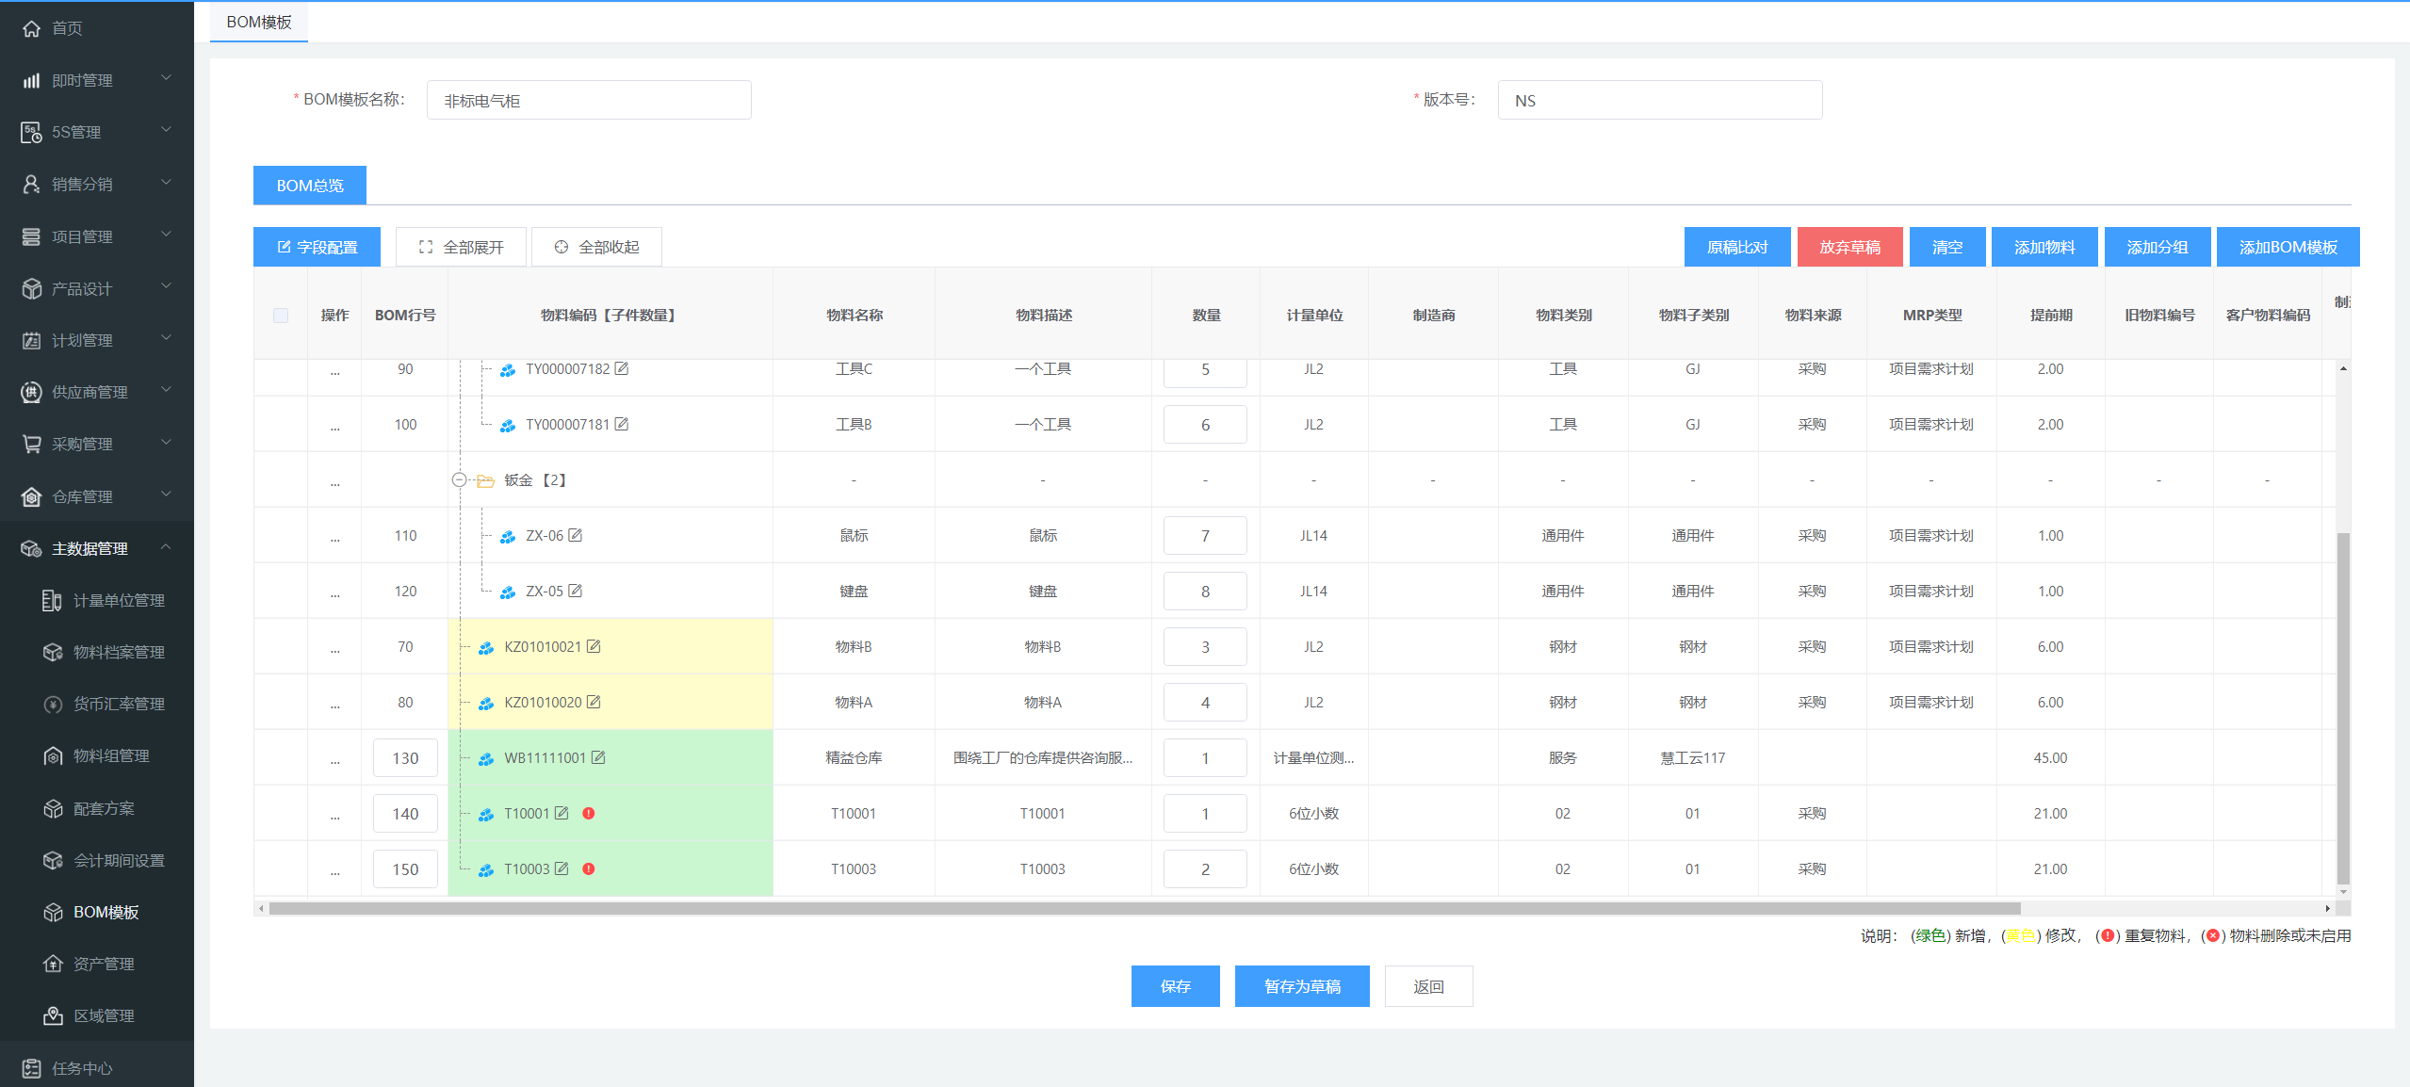Image resolution: width=2410 pixels, height=1087 pixels.
Task: Click the BOM模板名称 input field
Action: (589, 100)
